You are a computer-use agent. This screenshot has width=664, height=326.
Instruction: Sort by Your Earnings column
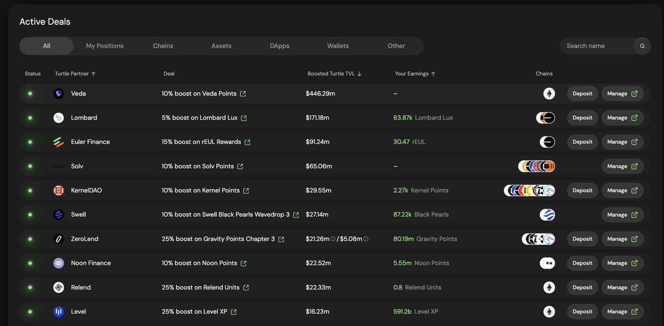415,74
